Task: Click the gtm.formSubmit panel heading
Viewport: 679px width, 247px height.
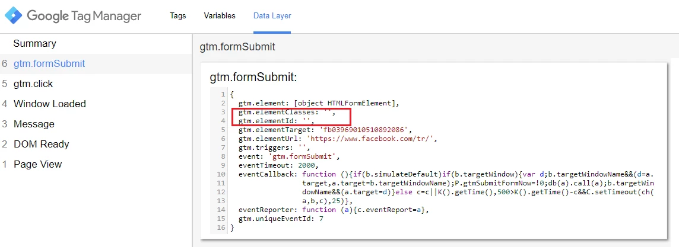Action: pos(237,47)
